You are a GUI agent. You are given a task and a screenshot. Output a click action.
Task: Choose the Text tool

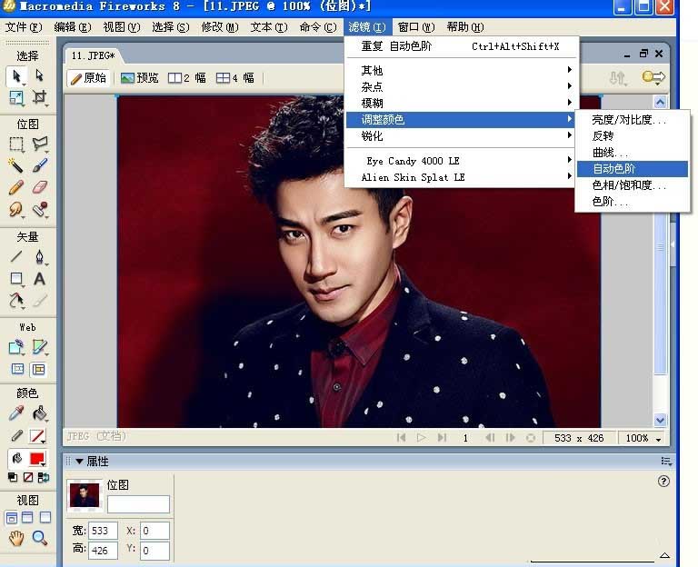click(39, 279)
